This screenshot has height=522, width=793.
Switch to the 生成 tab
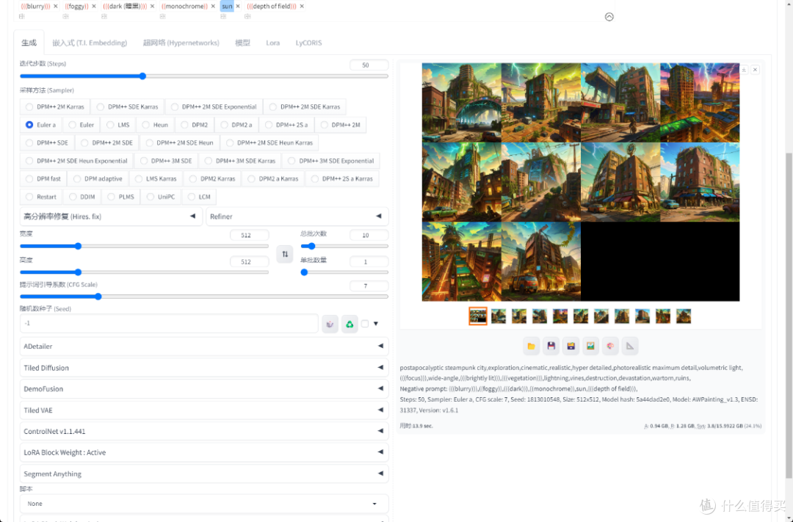click(x=29, y=43)
